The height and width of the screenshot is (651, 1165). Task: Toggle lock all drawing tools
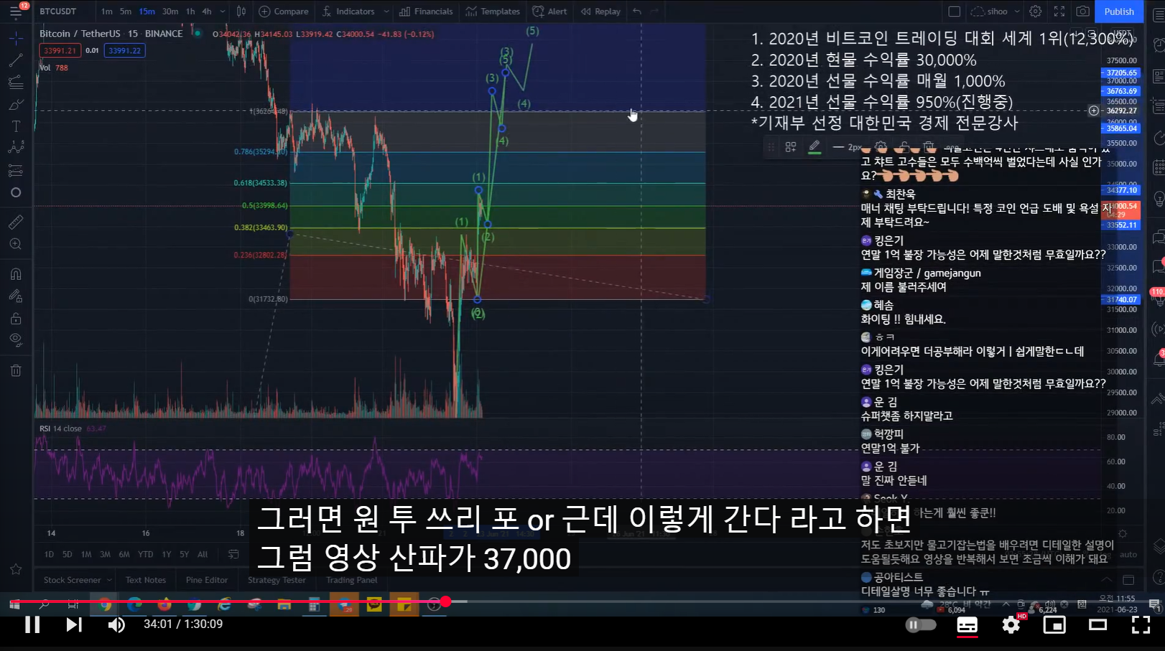click(x=16, y=319)
